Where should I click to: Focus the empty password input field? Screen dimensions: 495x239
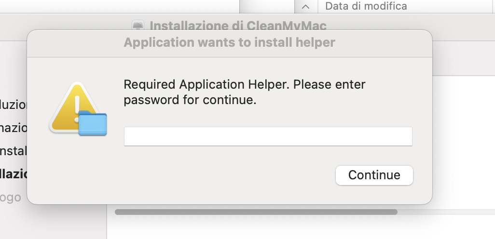click(268, 136)
